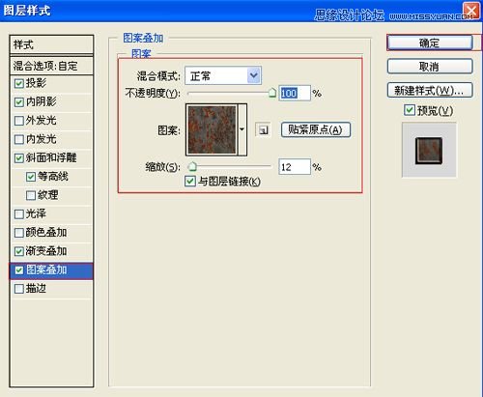
Task: Click the 缩放 percentage field
Action: coord(295,167)
